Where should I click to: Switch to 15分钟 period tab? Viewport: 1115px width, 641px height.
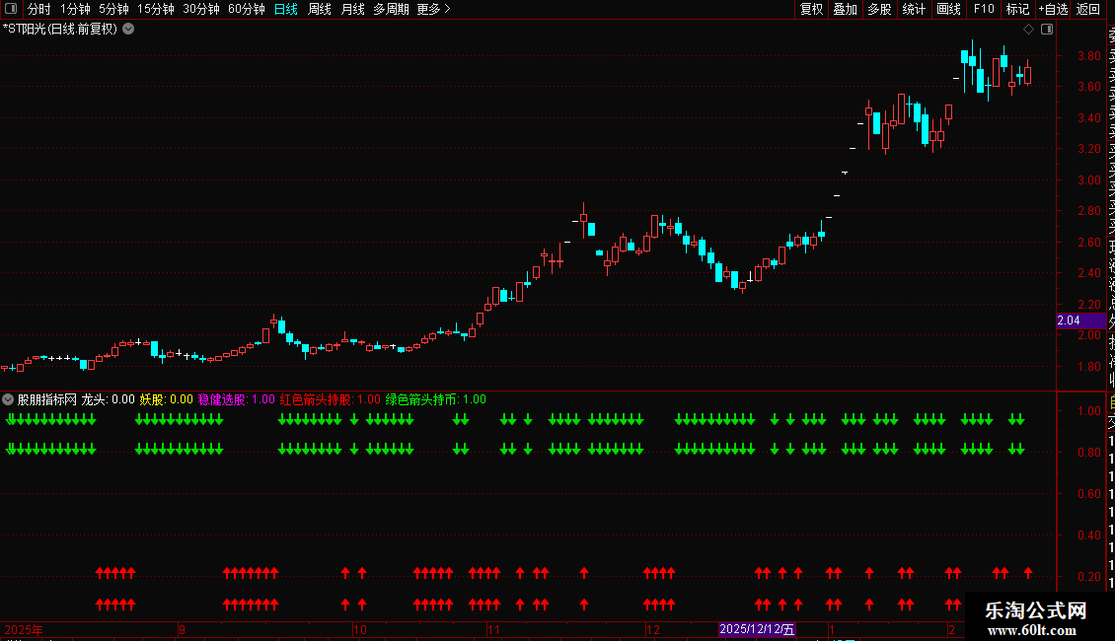[155, 9]
